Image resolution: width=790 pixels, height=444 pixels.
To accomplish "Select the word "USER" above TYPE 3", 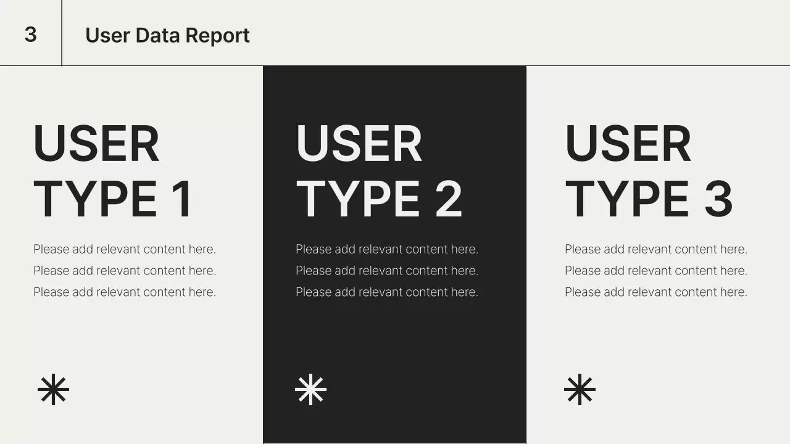I will 628,144.
